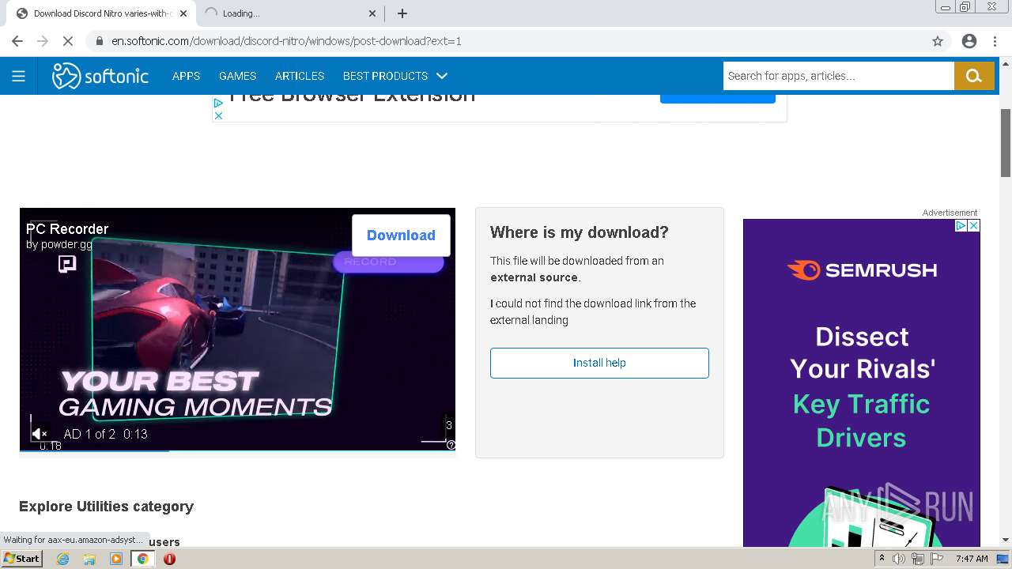Click the Where is my download heading
The height and width of the screenshot is (569, 1012).
pyautogui.click(x=580, y=232)
